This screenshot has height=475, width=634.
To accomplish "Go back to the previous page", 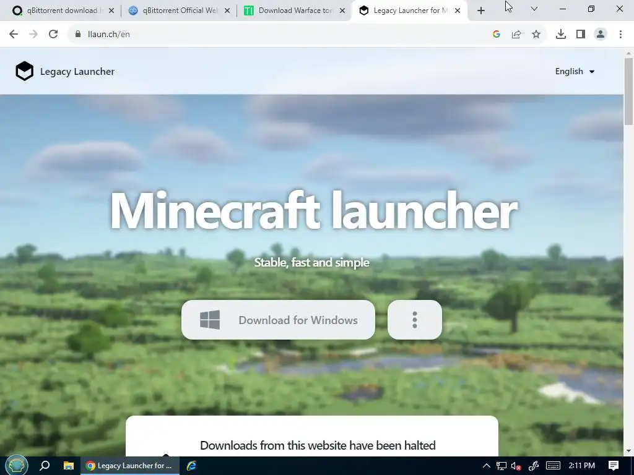I will 14,35.
